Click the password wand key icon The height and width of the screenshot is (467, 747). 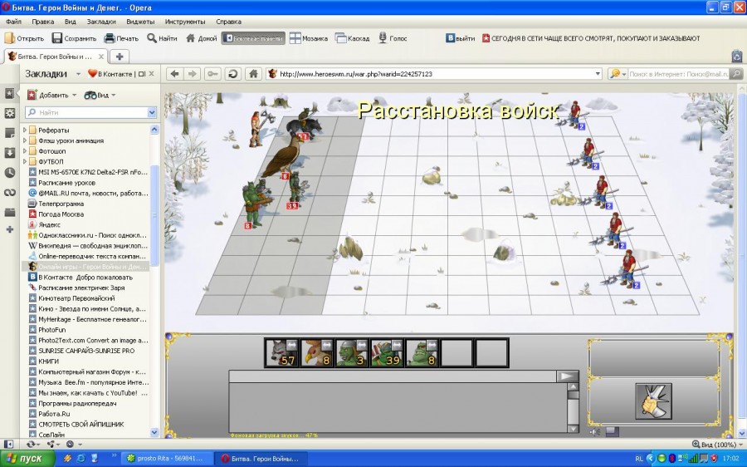coord(212,74)
